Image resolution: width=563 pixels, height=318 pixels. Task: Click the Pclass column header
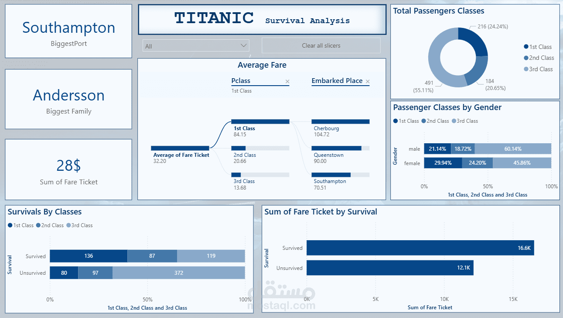241,81
